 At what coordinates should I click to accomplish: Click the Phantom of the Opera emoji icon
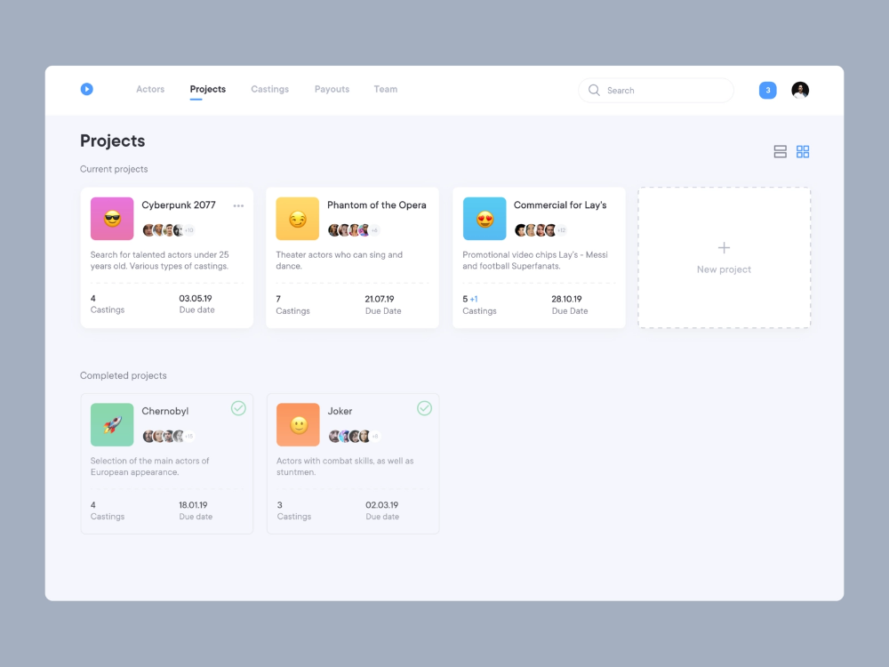[x=298, y=219]
